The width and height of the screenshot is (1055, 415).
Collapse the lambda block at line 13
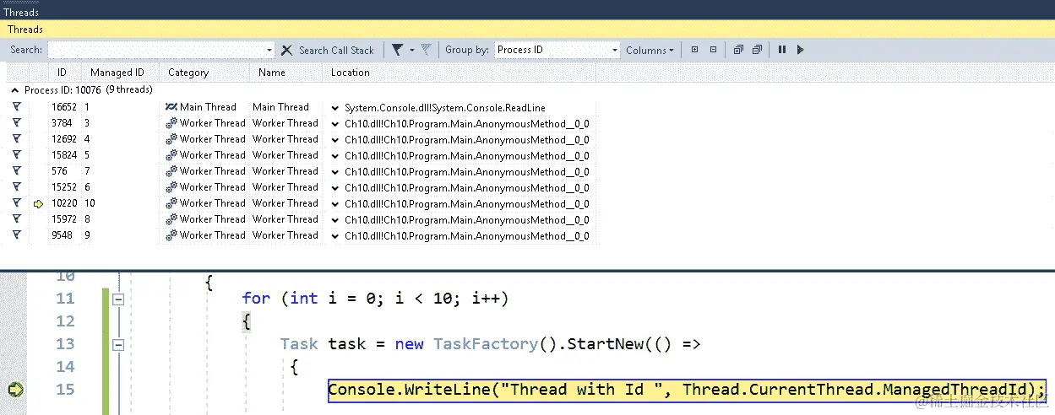119,344
